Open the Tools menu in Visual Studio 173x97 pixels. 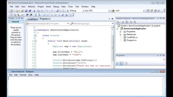click(70, 6)
